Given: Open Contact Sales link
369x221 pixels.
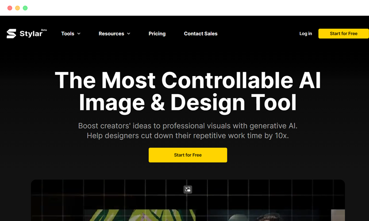Looking at the screenshot, I should tap(201, 34).
